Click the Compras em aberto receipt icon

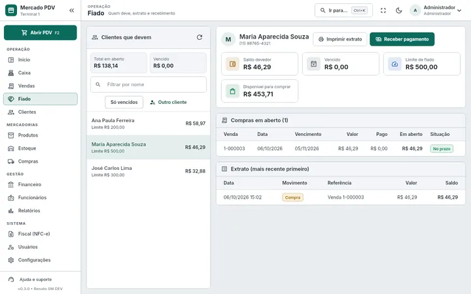pyautogui.click(x=224, y=120)
